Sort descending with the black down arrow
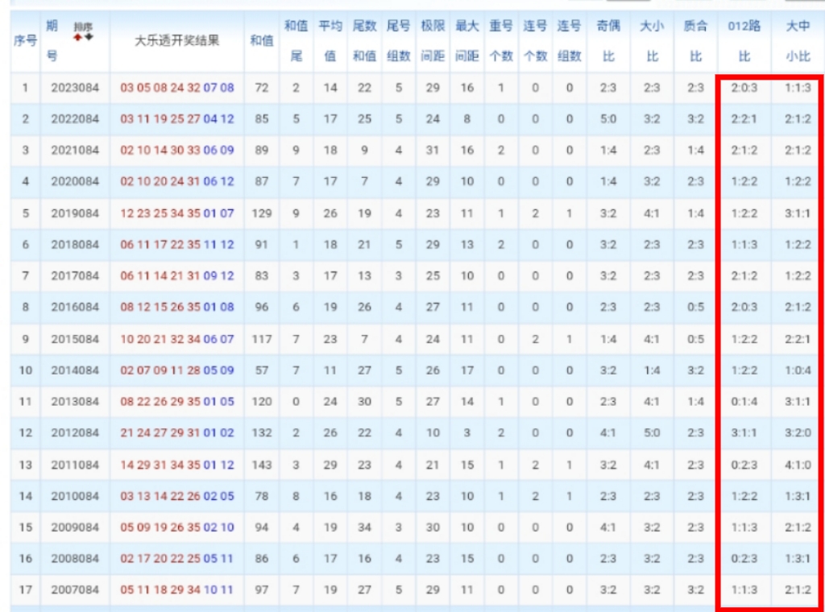This screenshot has height=612, width=825. click(89, 37)
